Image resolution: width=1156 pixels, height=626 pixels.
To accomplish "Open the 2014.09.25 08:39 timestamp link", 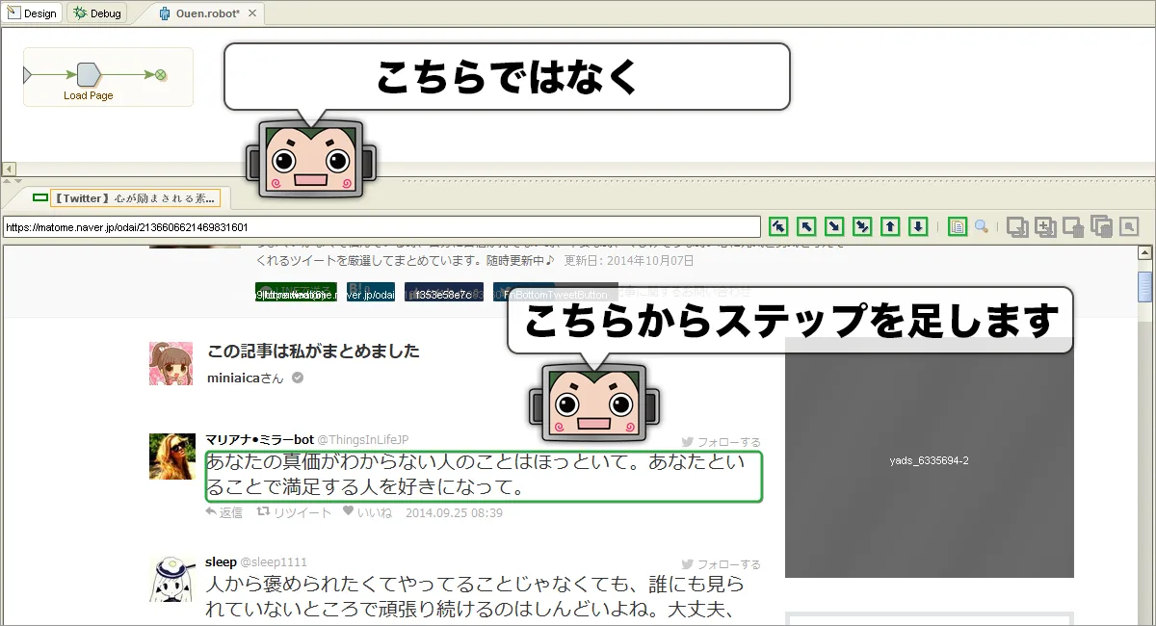I will [x=454, y=513].
